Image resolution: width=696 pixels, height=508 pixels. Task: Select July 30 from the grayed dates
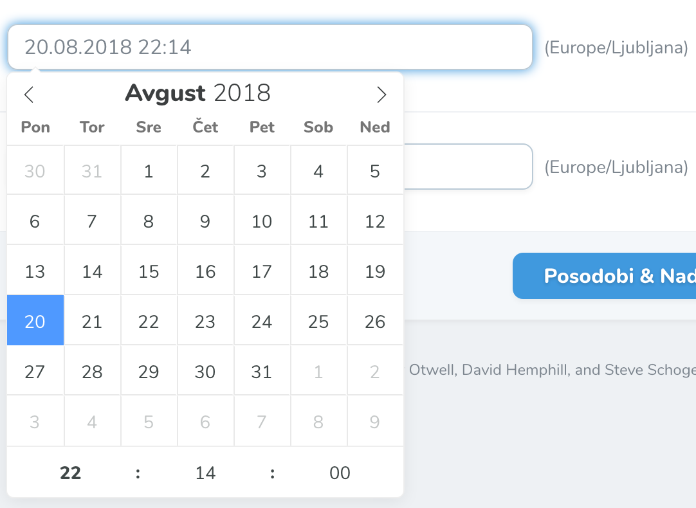point(35,170)
